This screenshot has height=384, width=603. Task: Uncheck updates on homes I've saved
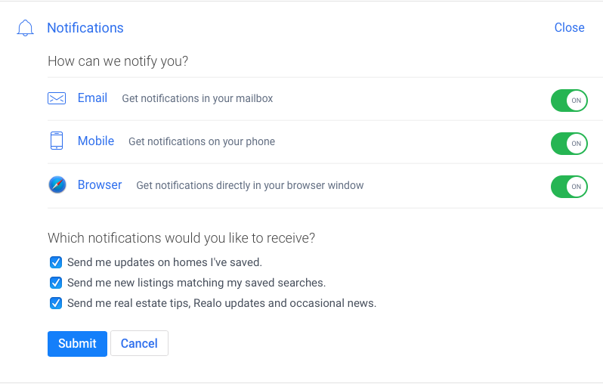point(56,262)
